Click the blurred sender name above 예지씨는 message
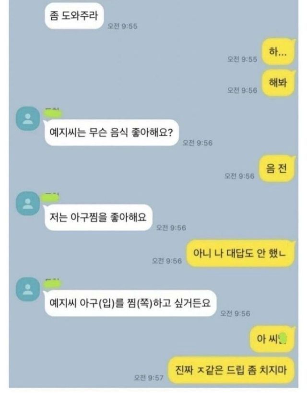 [53, 113]
